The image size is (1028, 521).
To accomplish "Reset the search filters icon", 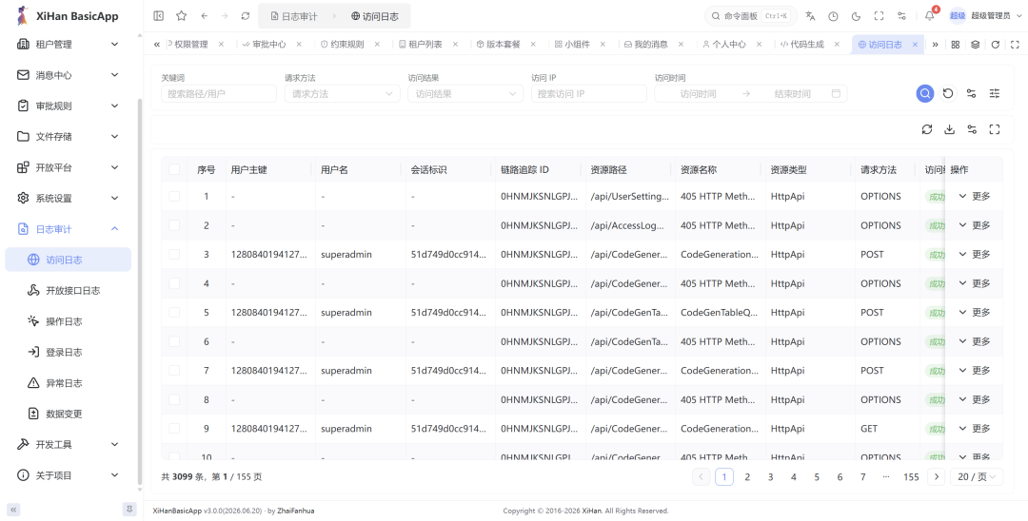I will (948, 93).
